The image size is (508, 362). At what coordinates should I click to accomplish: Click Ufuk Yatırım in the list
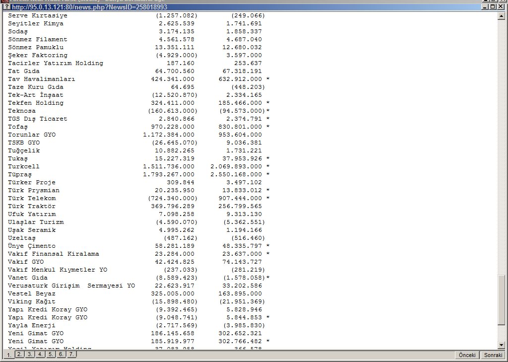[x=32, y=214]
